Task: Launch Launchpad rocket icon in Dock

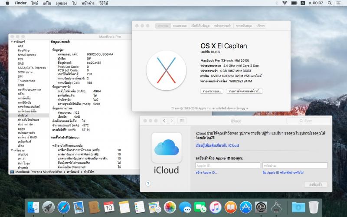Action: (48, 207)
